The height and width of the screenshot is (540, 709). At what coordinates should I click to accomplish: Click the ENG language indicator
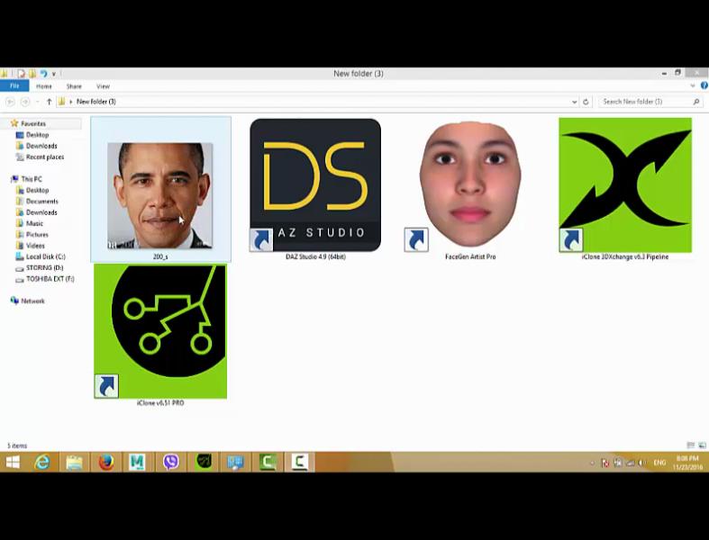tap(659, 463)
